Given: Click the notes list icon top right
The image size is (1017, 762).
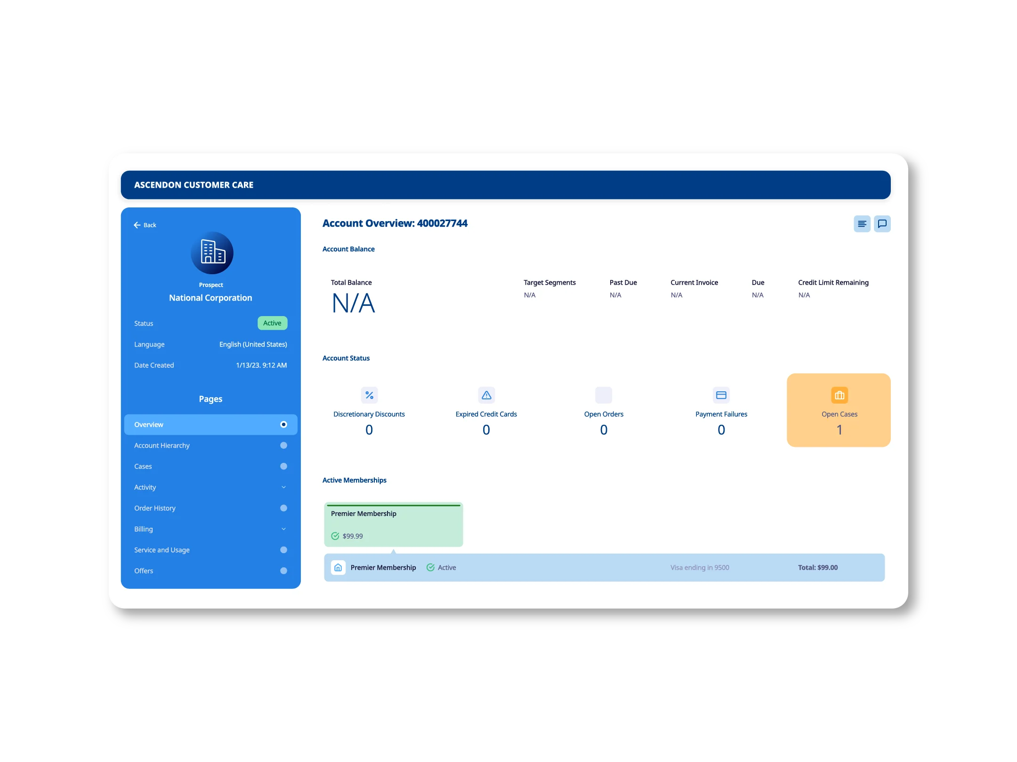Looking at the screenshot, I should (862, 224).
